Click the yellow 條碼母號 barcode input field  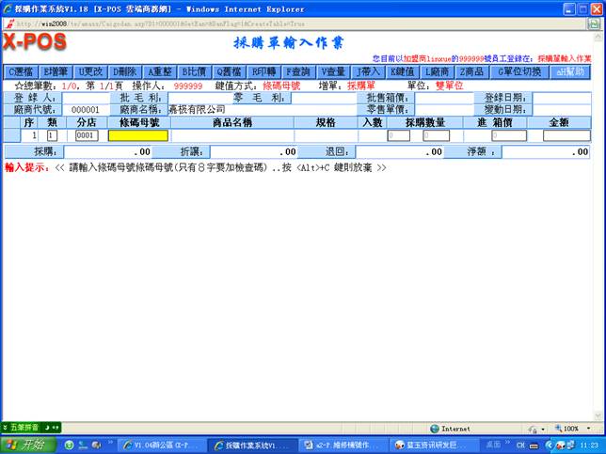138,135
